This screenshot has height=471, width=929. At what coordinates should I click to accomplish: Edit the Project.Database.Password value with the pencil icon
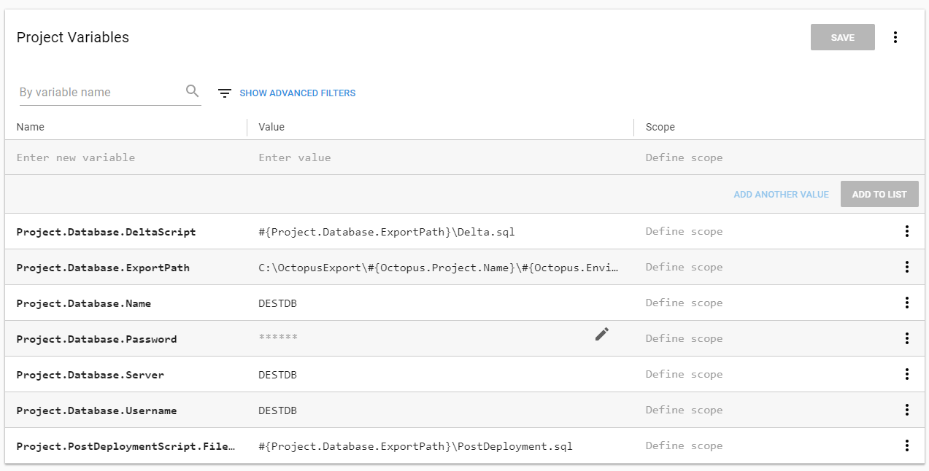[x=601, y=334]
